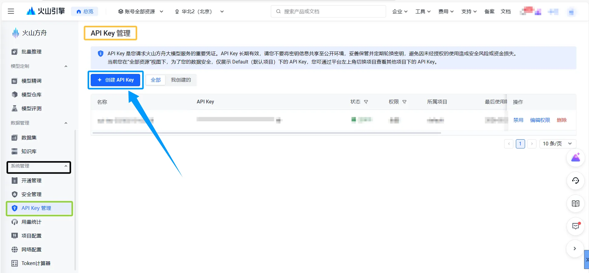Select the 全部 tab
Viewport: 589px width, 273px height.
[156, 80]
